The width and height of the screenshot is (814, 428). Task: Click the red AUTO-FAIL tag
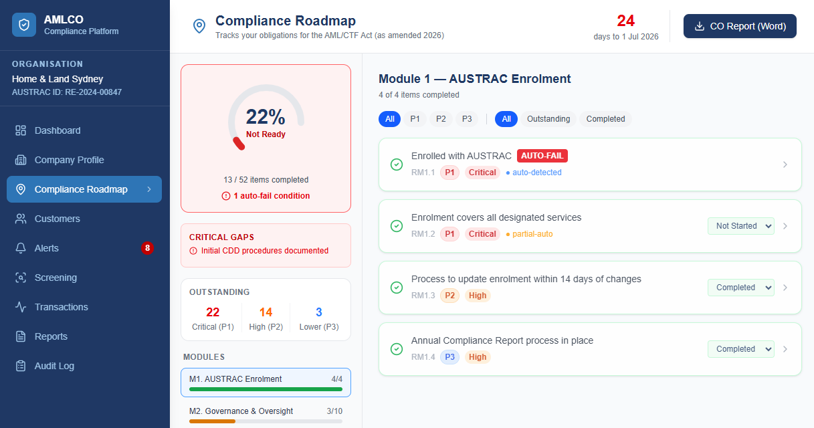pyautogui.click(x=542, y=156)
